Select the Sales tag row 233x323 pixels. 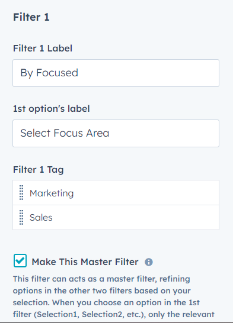coord(116,217)
